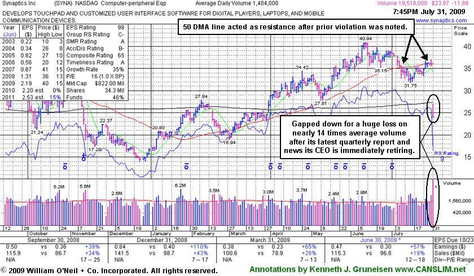This screenshot has height=276, width=474.
Task: Click the Price Scale heading
Action: coord(460,30)
